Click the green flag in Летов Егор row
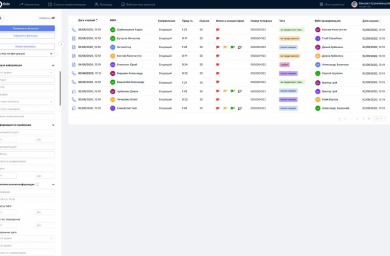 click(x=232, y=47)
